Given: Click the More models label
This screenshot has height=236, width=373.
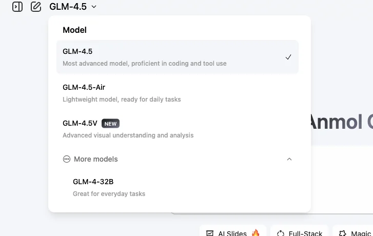Looking at the screenshot, I should [95, 159].
